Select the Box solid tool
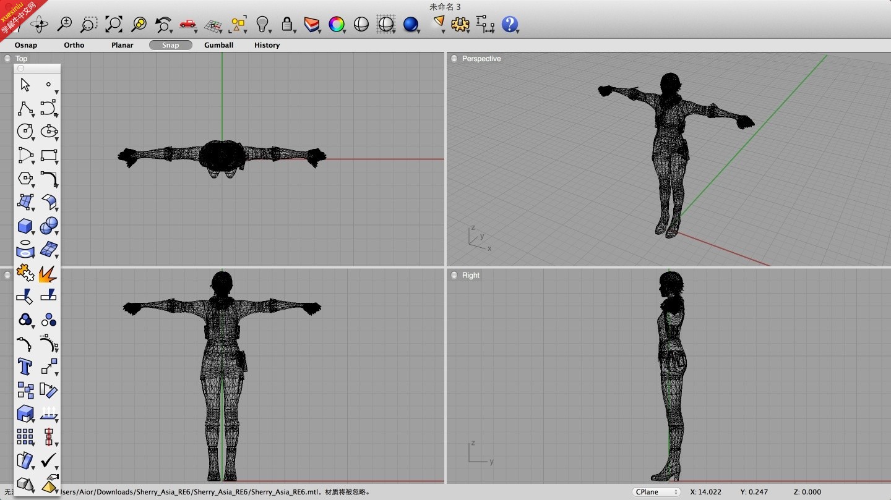 (x=25, y=226)
